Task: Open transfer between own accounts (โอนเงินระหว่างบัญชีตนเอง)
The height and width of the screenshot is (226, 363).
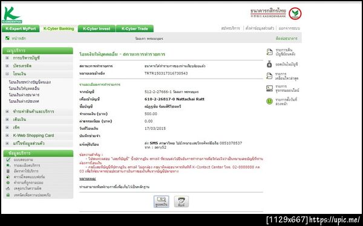Action: pyautogui.click(x=30, y=82)
